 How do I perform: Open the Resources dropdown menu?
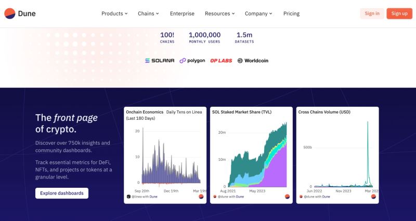pos(219,13)
